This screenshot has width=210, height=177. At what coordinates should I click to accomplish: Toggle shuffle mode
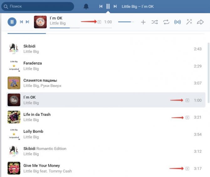point(155,22)
